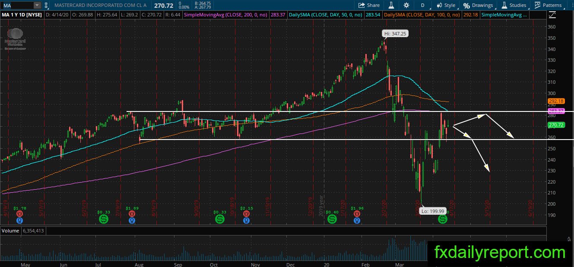
Task: Click the blue bulb icon under $1.96
Action: 357,220
